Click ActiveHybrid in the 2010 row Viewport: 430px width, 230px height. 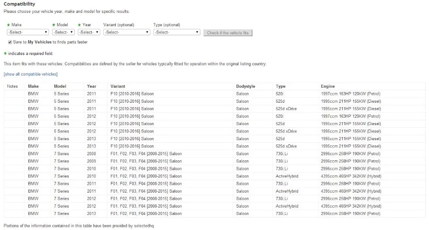287,176
